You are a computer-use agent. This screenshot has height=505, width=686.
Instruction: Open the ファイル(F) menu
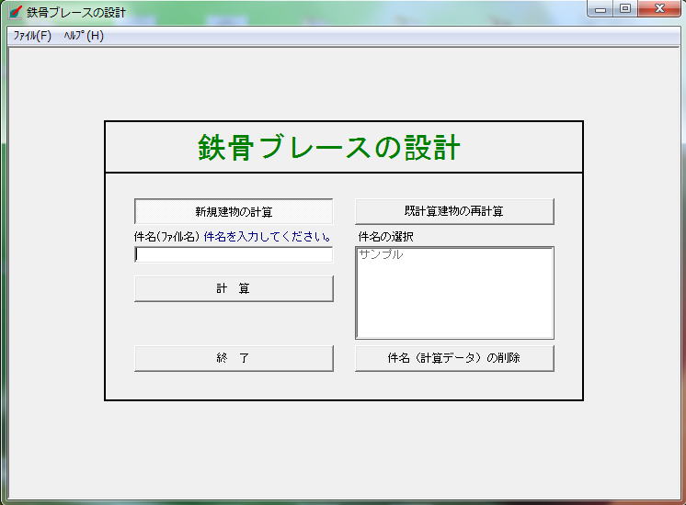pyautogui.click(x=32, y=36)
